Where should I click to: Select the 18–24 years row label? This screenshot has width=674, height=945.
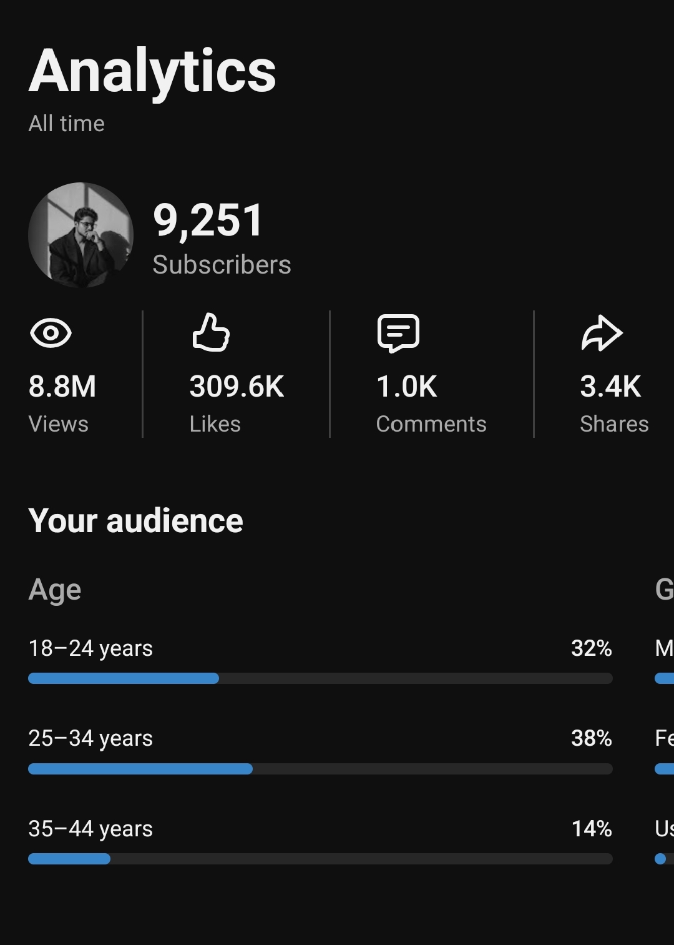pyautogui.click(x=90, y=649)
